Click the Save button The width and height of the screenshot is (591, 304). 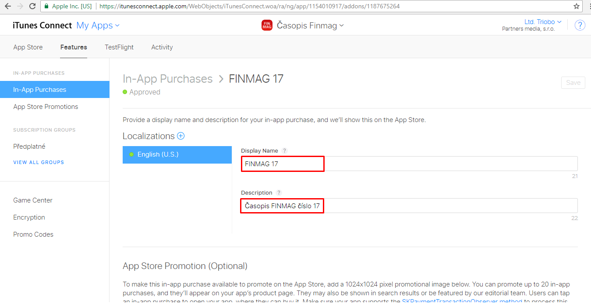pyautogui.click(x=573, y=83)
